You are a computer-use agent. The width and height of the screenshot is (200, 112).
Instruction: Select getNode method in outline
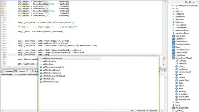pos(182,91)
